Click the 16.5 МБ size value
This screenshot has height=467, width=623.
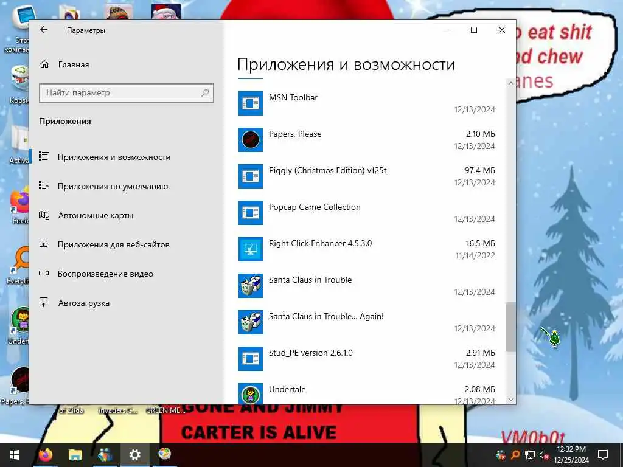point(481,243)
